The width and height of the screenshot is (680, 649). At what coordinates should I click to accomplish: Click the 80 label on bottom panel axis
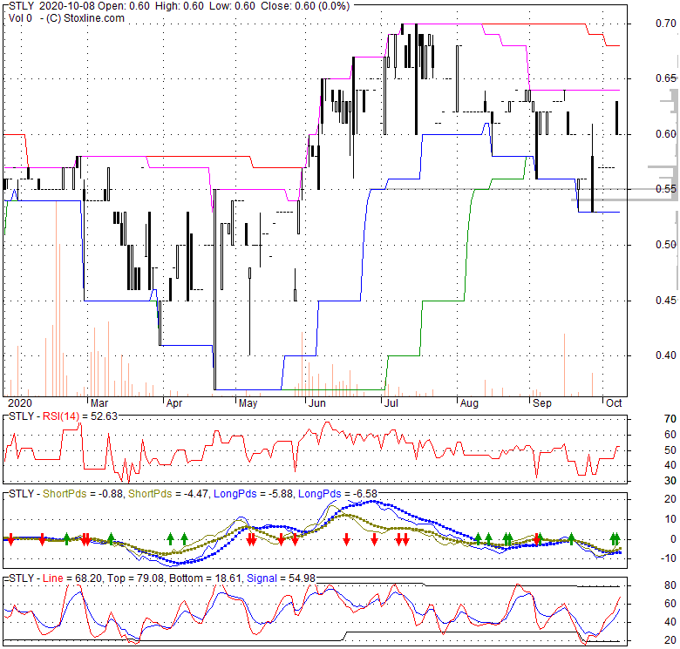click(x=670, y=585)
